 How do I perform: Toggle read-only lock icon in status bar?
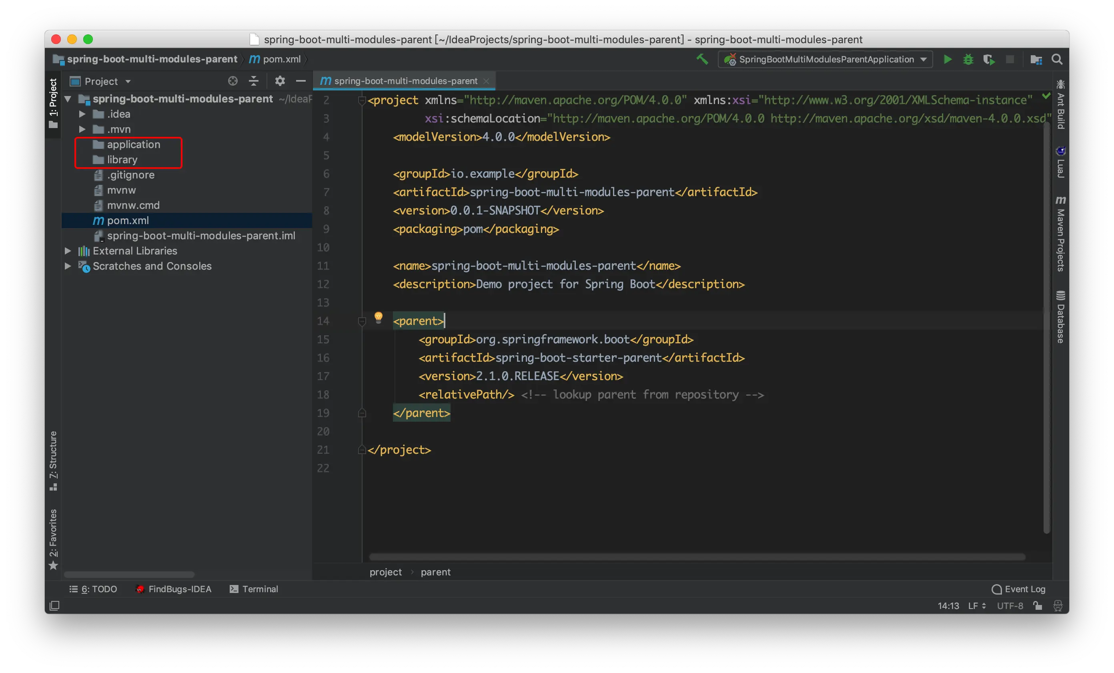(x=1038, y=606)
